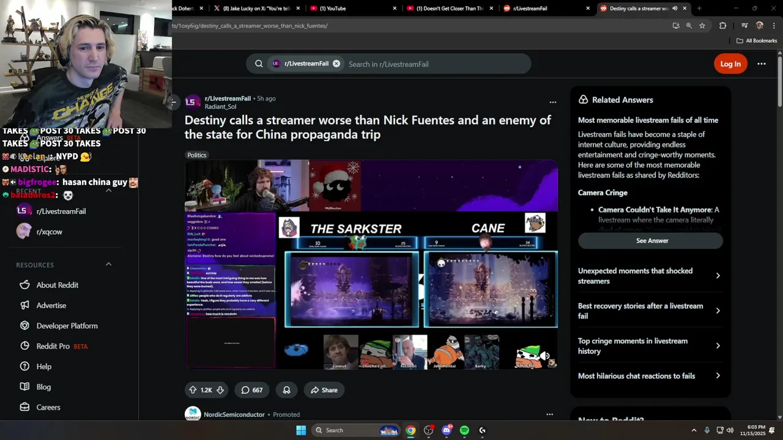Open Logitech G HUB from taskbar
This screenshot has height=440, width=783.
[482, 430]
